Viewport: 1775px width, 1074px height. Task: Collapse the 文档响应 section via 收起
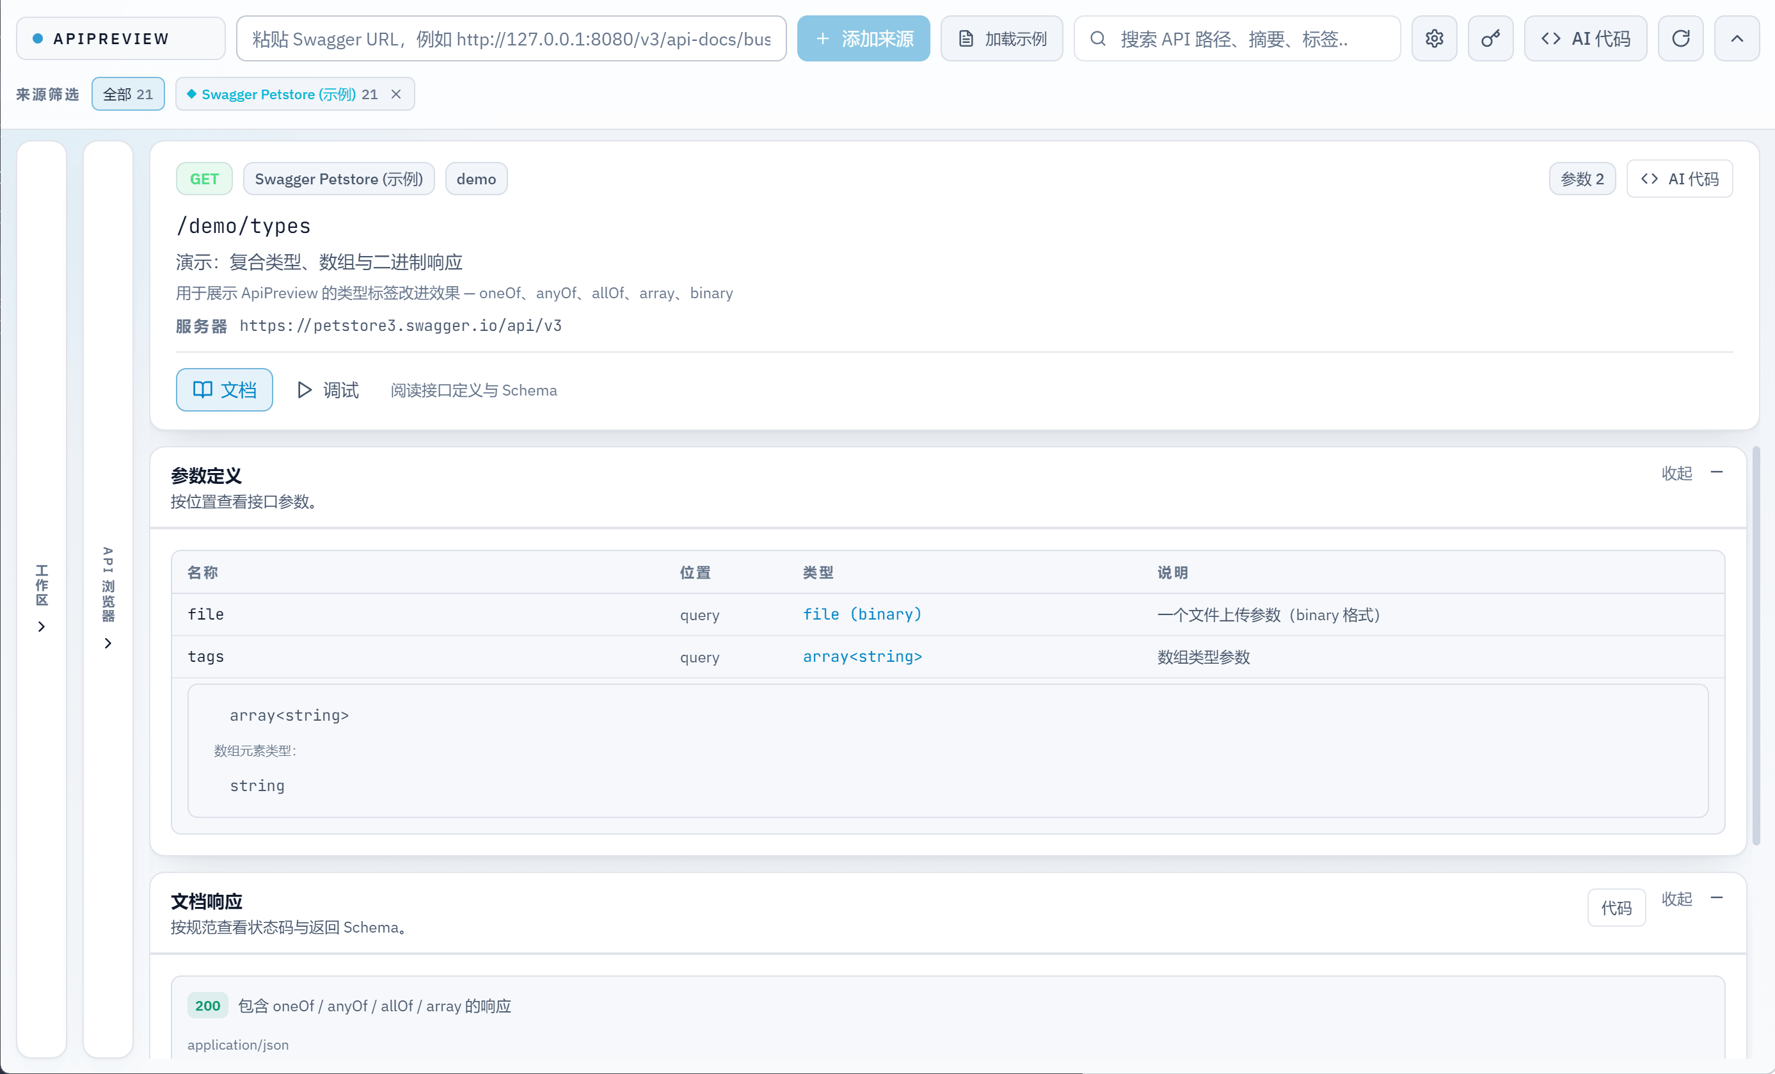[1676, 899]
